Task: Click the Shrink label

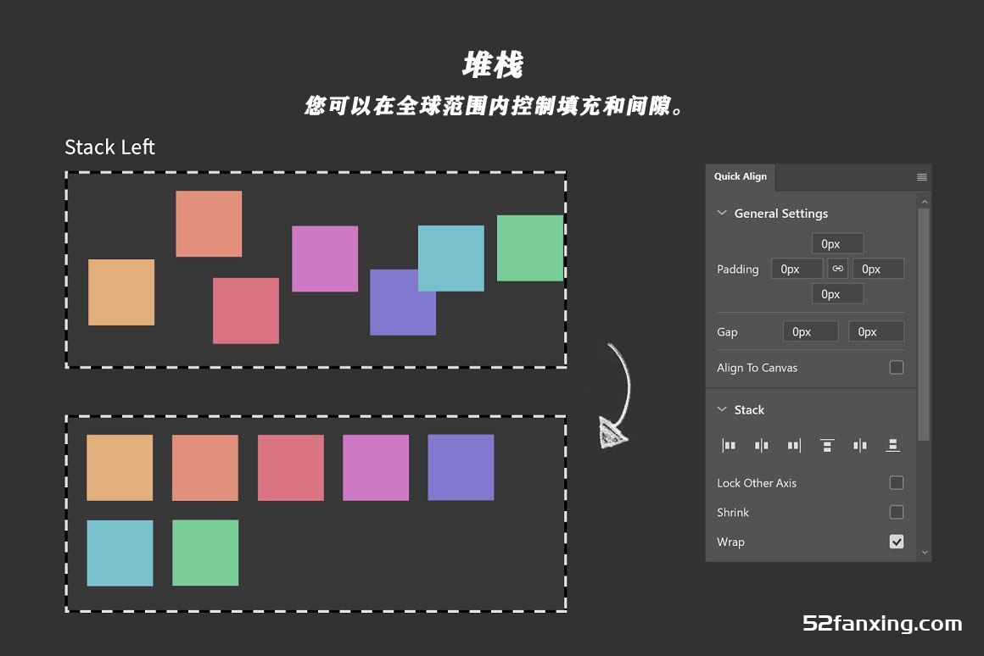Action: click(x=733, y=513)
